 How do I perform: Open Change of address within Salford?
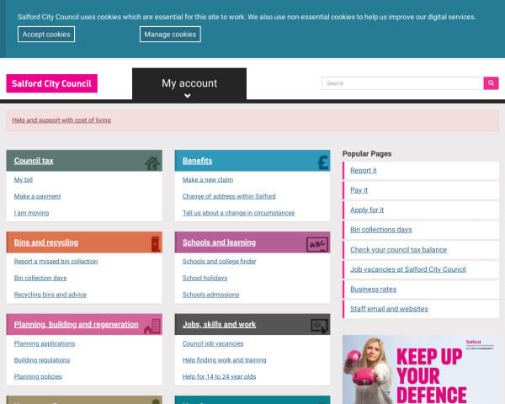coord(229,196)
